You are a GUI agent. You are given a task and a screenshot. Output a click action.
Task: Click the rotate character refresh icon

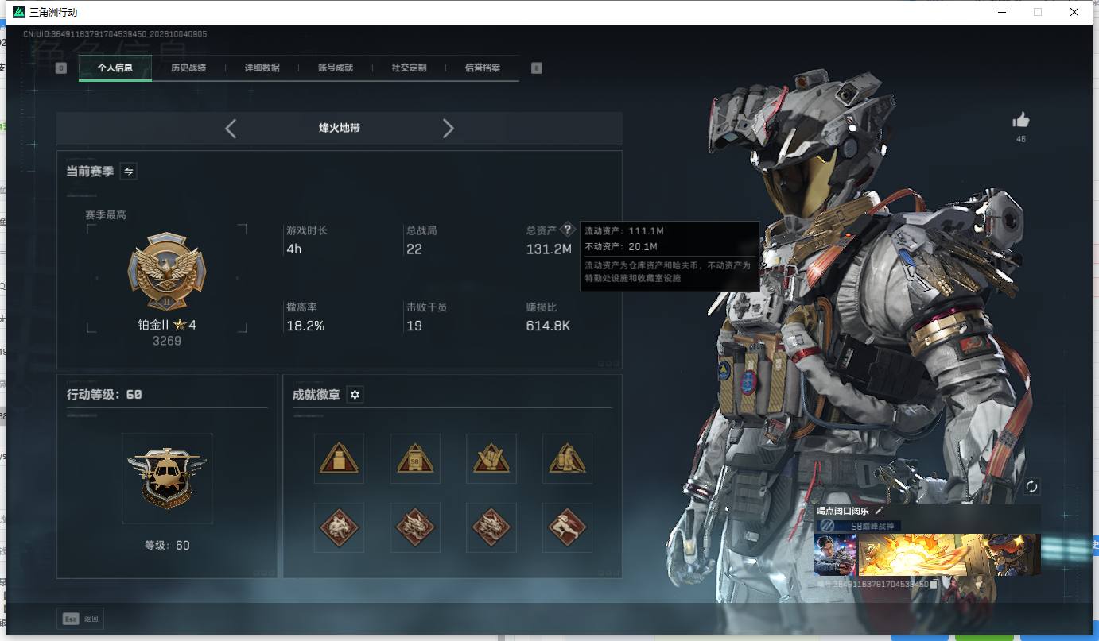1032,487
